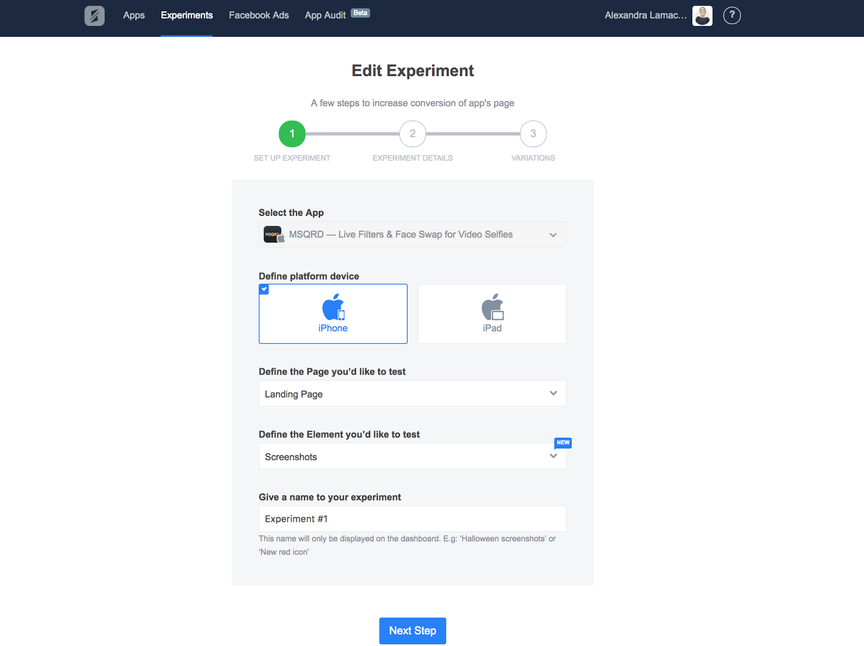Click step 3 circle Variations
The width and height of the screenshot is (864, 646).
coord(533,134)
